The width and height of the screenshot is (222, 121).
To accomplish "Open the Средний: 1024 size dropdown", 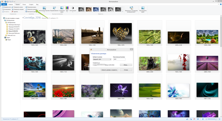I will [102, 59].
